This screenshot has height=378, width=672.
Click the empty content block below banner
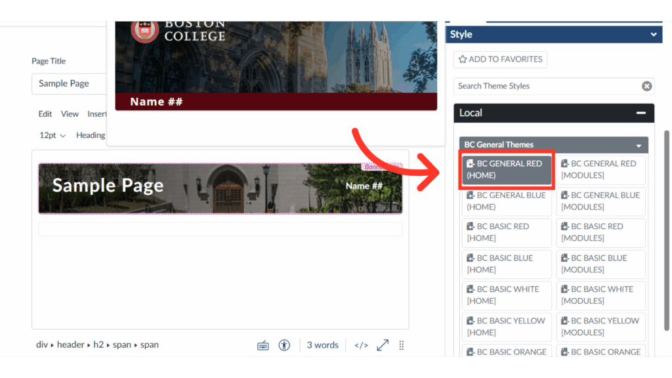pyautogui.click(x=220, y=229)
